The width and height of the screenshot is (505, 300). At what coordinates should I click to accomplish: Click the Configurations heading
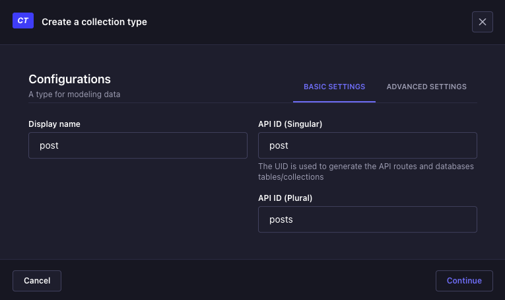point(69,79)
